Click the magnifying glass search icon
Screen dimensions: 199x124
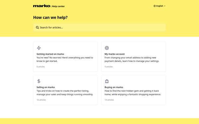click(x=37, y=27)
